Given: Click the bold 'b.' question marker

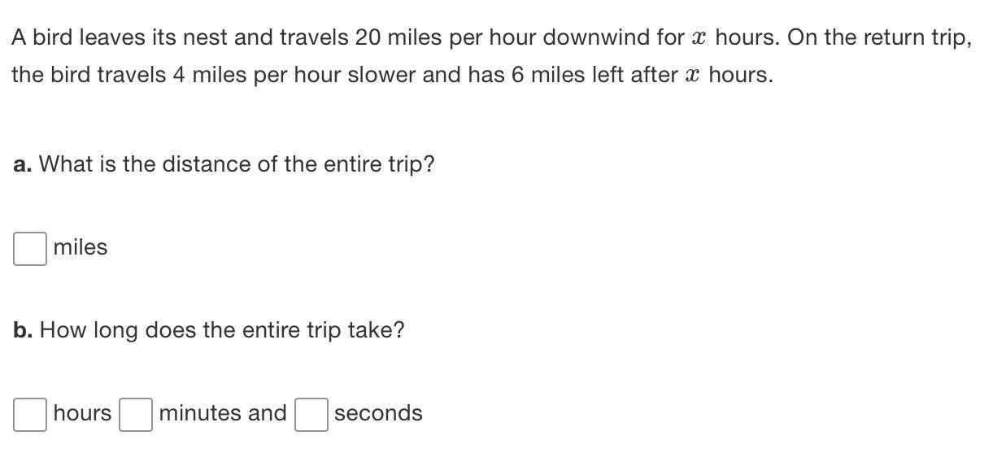Looking at the screenshot, I should (x=24, y=330).
